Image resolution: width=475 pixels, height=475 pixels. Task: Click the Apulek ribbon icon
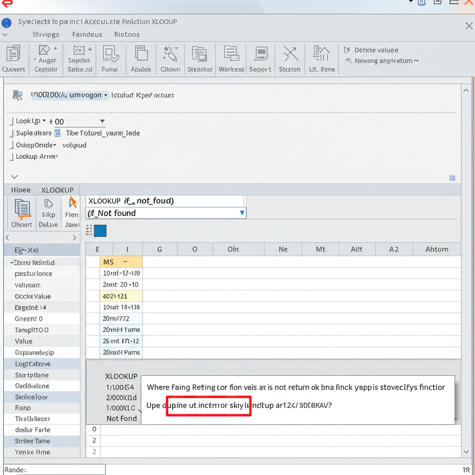point(141,53)
